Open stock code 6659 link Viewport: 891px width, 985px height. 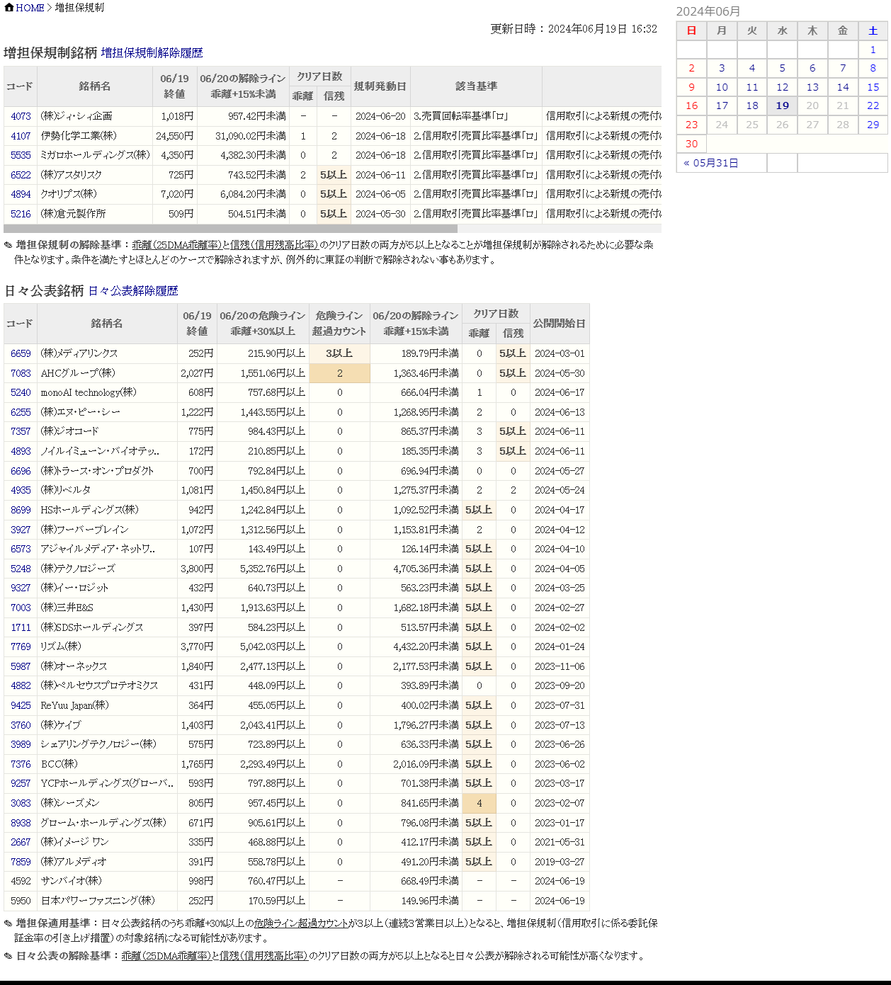21,353
